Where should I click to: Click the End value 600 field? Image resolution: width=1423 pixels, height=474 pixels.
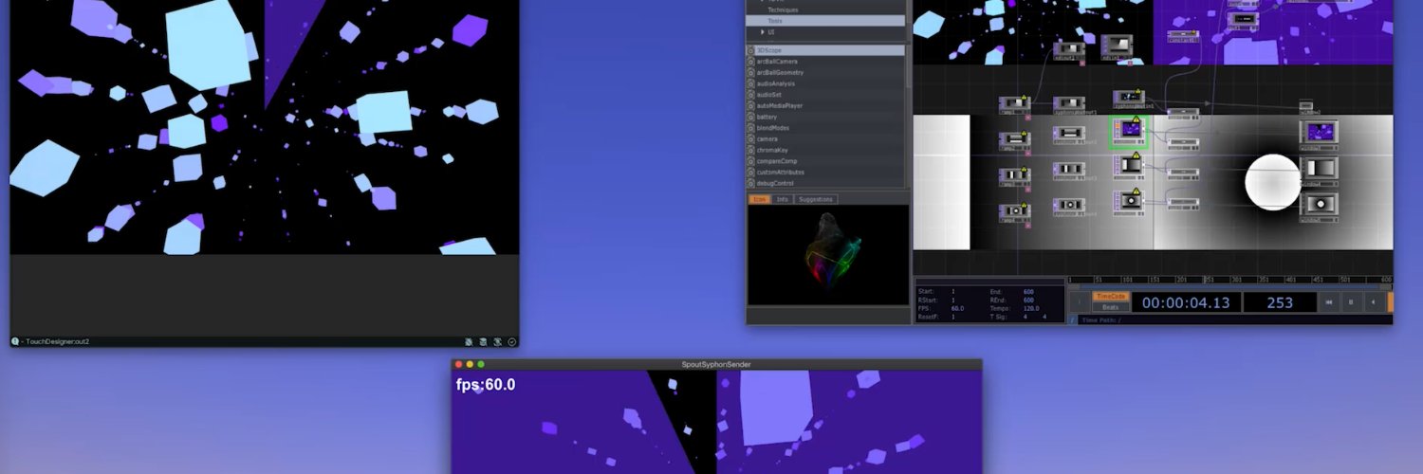pos(1028,291)
